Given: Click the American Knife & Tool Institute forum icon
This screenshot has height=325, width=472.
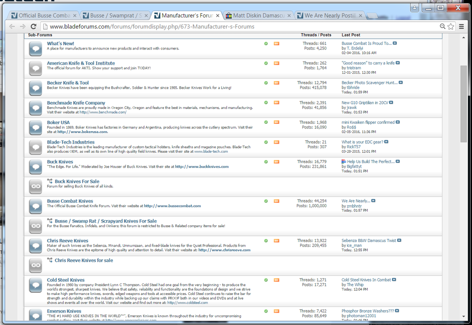Looking at the screenshot, I should point(35,68).
